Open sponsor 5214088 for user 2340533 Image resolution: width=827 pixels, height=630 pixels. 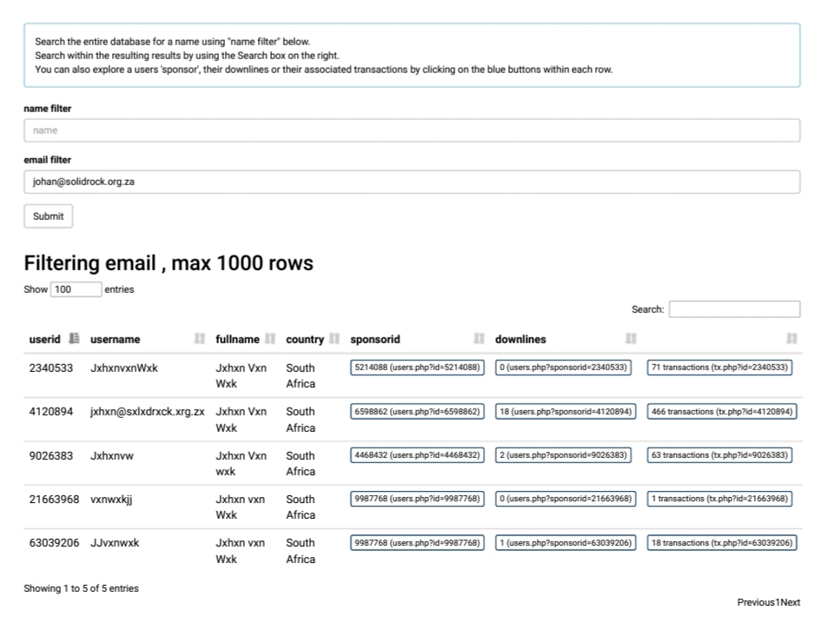(417, 368)
